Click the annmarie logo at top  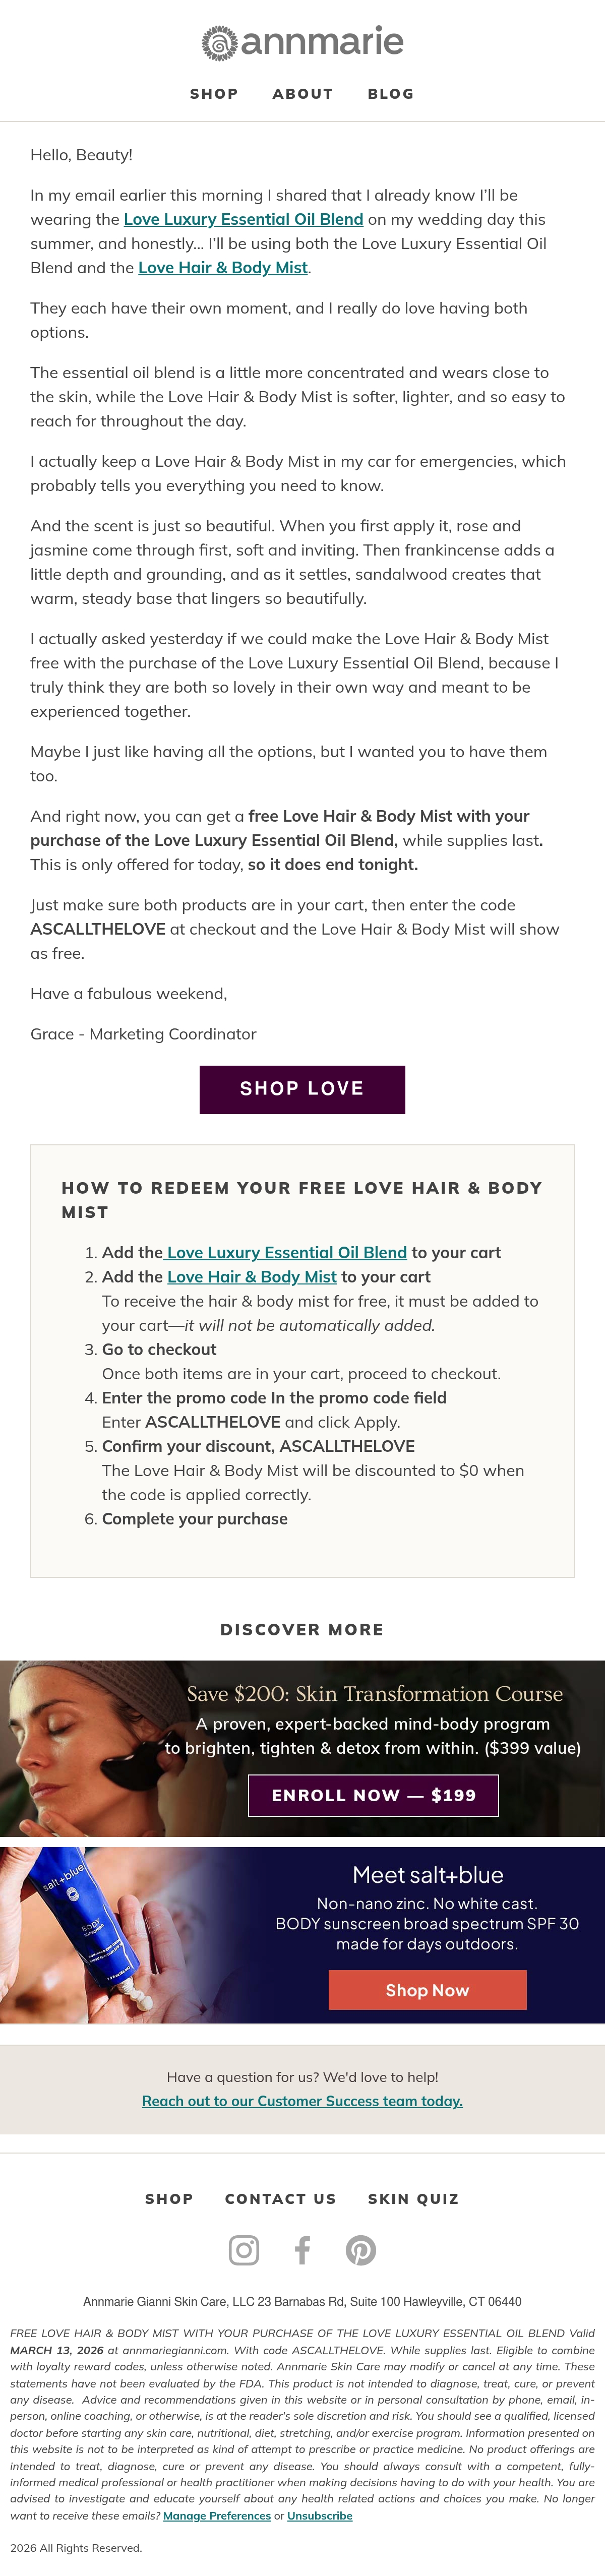(x=302, y=42)
